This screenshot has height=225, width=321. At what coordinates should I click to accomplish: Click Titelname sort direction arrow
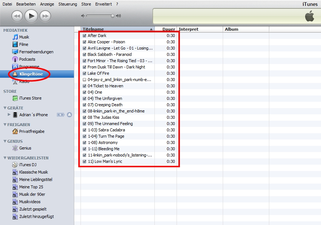(151, 29)
